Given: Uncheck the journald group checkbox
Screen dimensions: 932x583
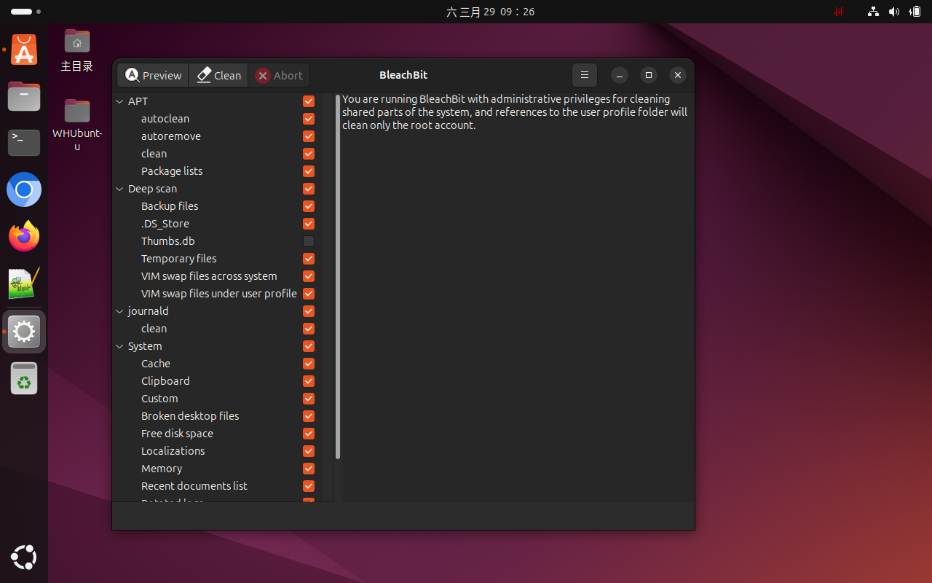Looking at the screenshot, I should point(309,311).
